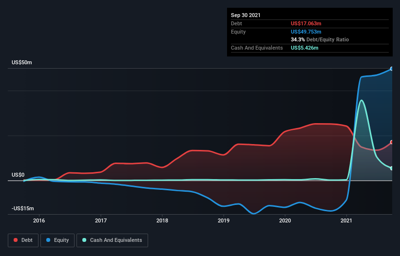Click the Sep 30 2021 tooltip date
Screen dimensions: 400x256
click(x=246, y=15)
